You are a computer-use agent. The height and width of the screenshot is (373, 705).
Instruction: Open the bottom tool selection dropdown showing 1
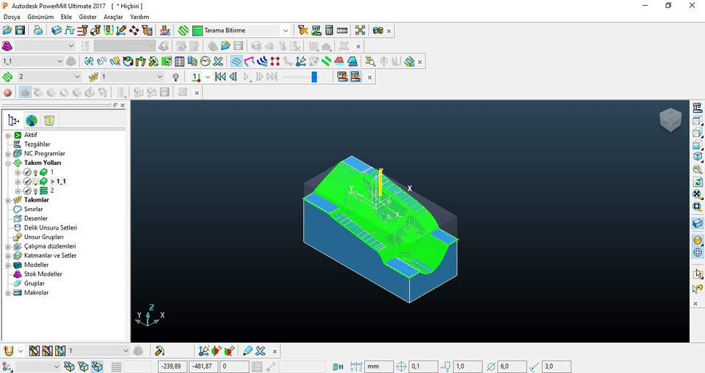(126, 350)
